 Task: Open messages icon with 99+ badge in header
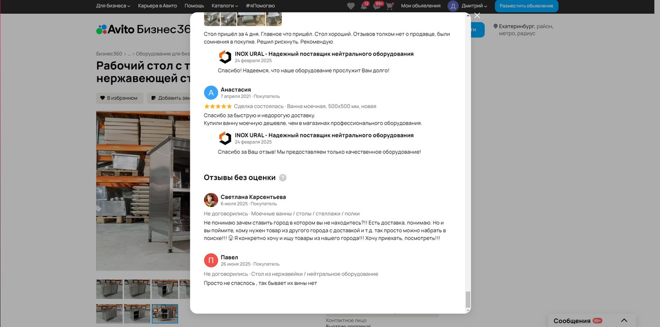pos(377,6)
